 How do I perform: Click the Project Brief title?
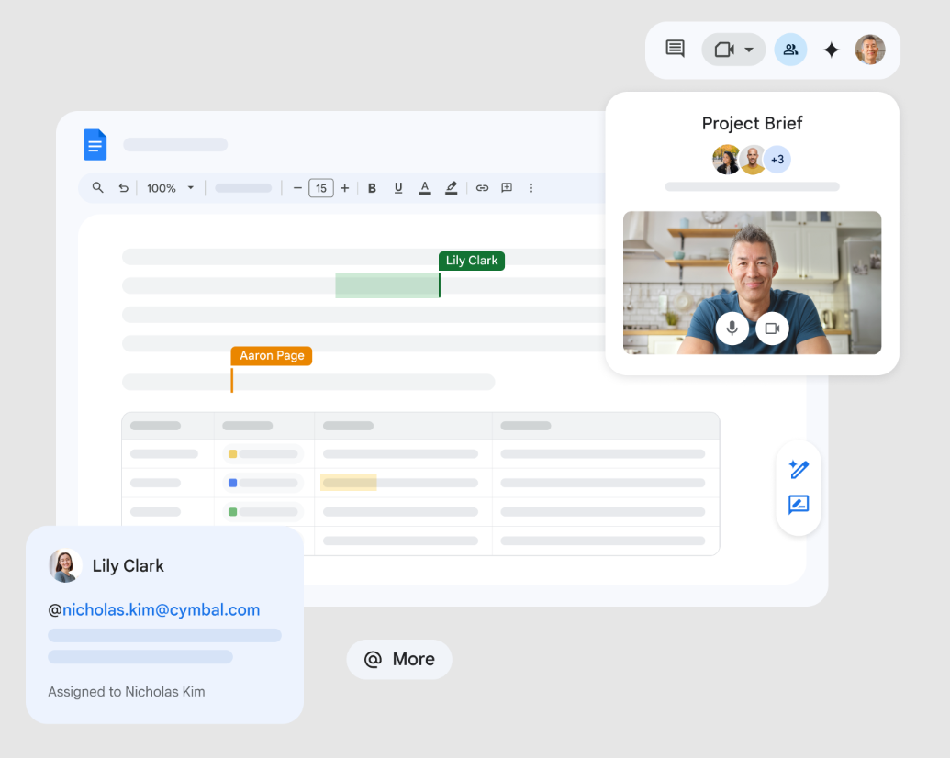pyautogui.click(x=752, y=123)
